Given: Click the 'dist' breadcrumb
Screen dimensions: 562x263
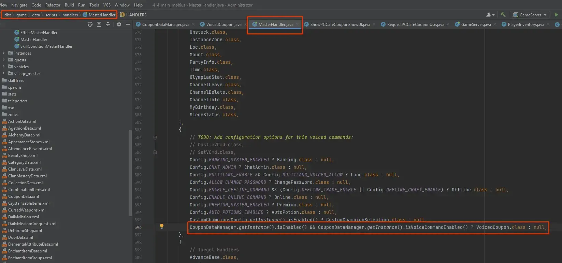Looking at the screenshot, I should coord(8,15).
